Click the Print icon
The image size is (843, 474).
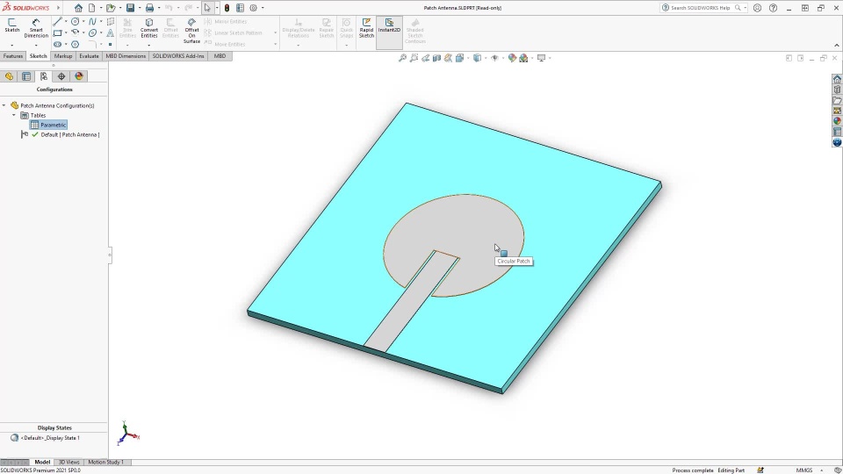tap(149, 8)
